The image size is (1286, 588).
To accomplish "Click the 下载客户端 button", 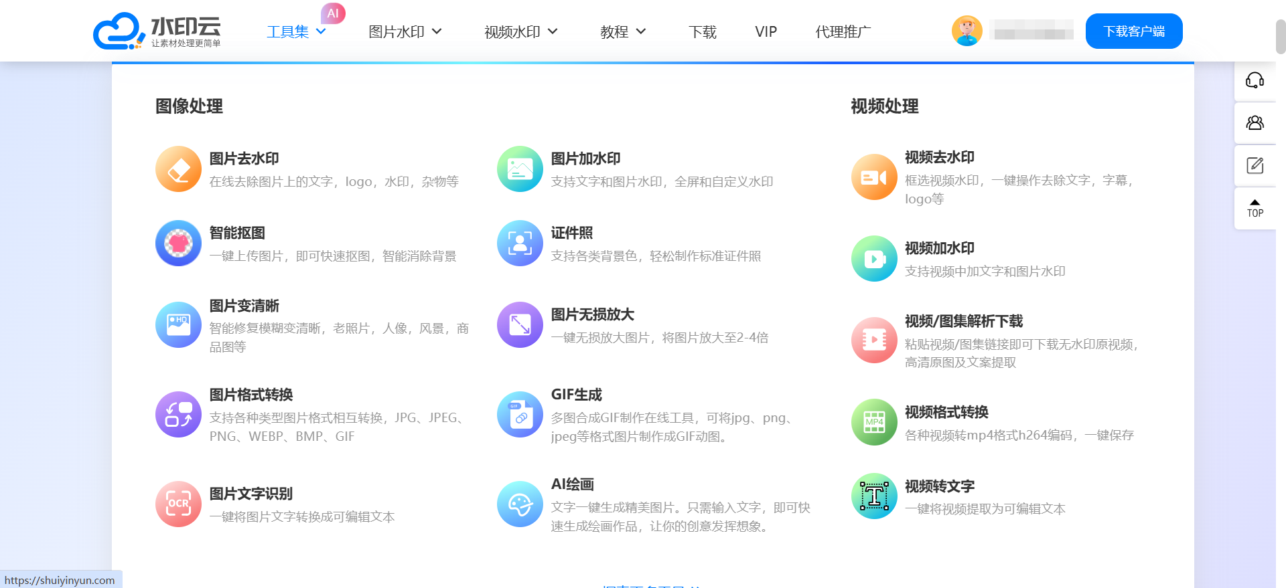I will 1134,31.
